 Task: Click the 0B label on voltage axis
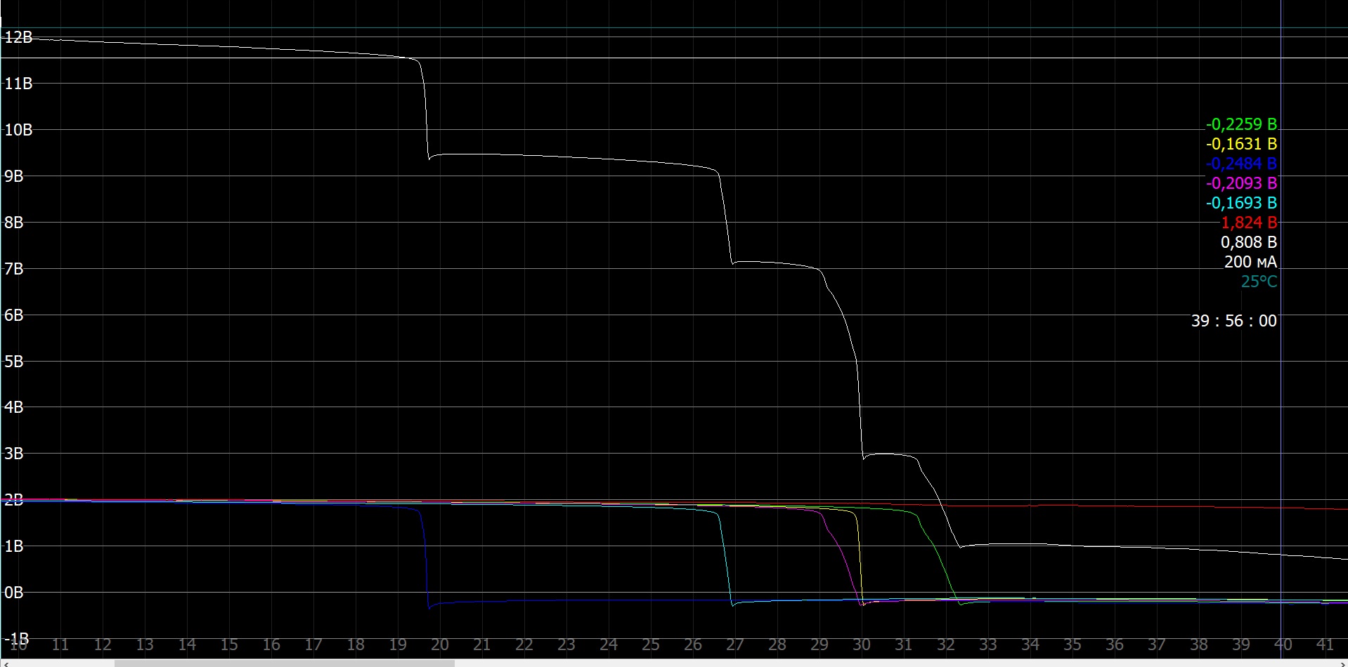tap(14, 593)
